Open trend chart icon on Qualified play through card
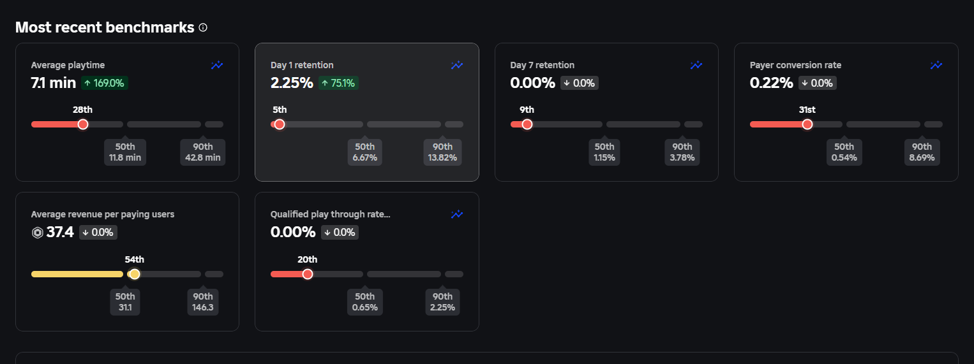The height and width of the screenshot is (364, 974). coord(456,214)
